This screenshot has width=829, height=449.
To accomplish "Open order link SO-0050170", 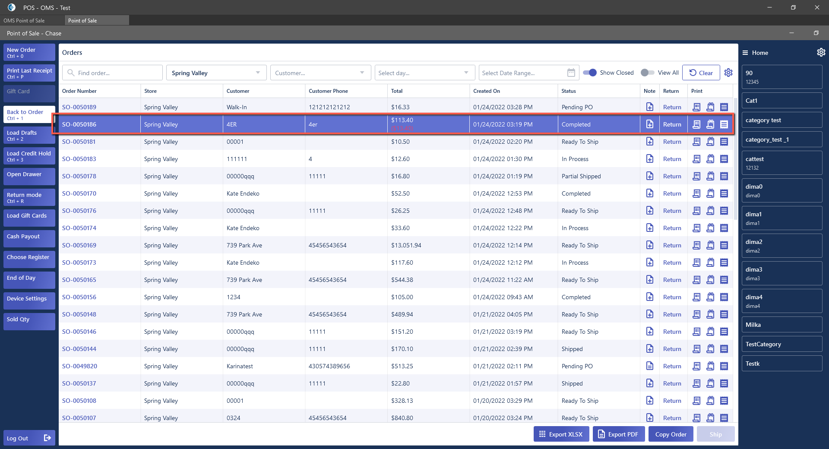I will (x=79, y=193).
